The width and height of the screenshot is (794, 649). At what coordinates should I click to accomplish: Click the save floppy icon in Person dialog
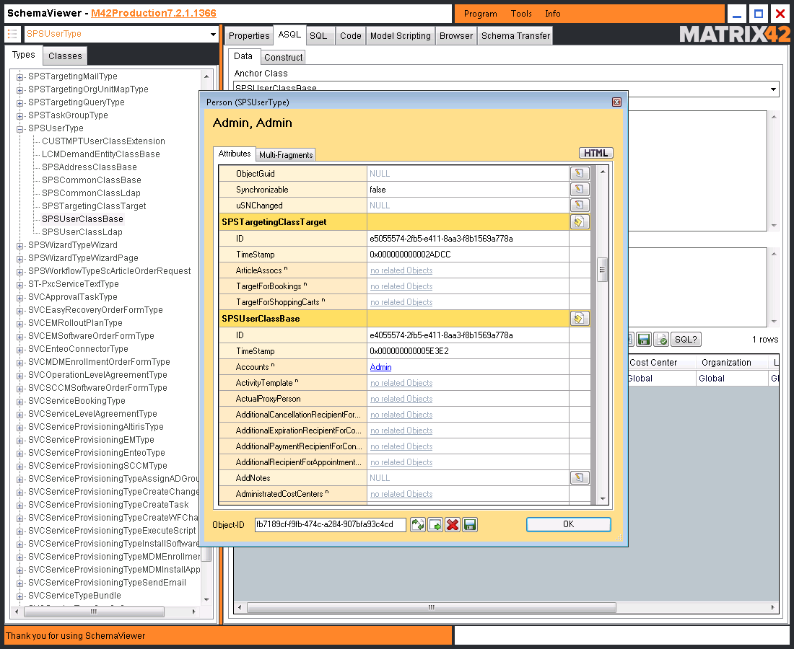pyautogui.click(x=469, y=524)
